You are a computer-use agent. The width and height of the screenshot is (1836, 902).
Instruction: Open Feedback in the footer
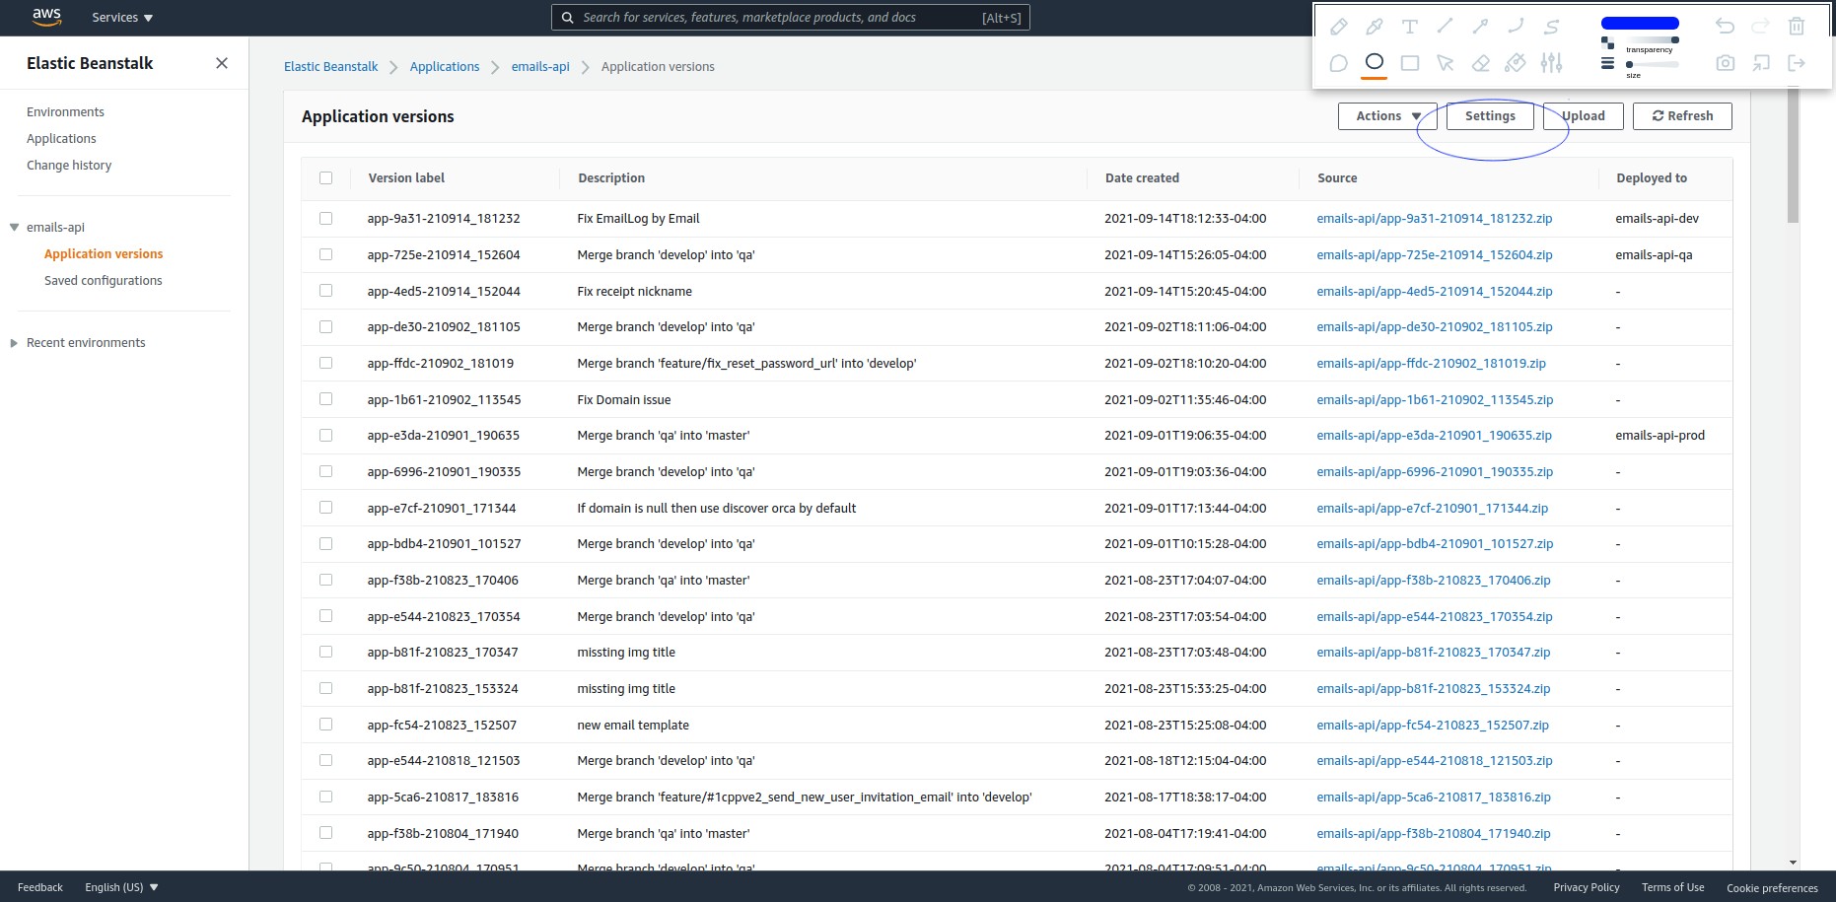point(40,887)
